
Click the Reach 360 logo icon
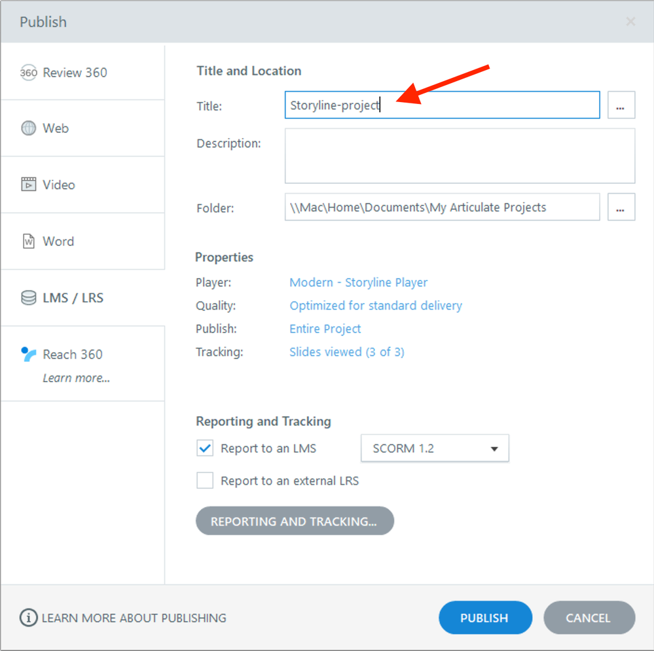coord(28,355)
